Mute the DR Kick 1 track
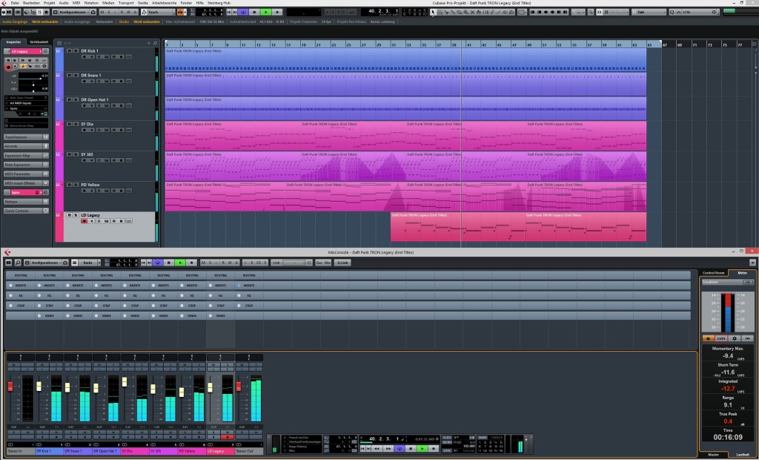The height and width of the screenshot is (460, 759). tap(69, 51)
